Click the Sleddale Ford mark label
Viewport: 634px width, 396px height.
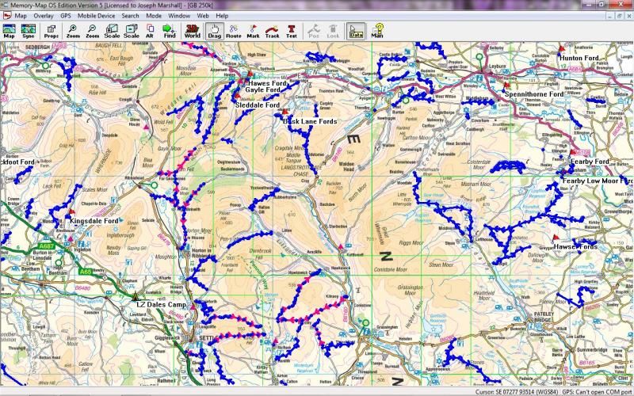258,105
